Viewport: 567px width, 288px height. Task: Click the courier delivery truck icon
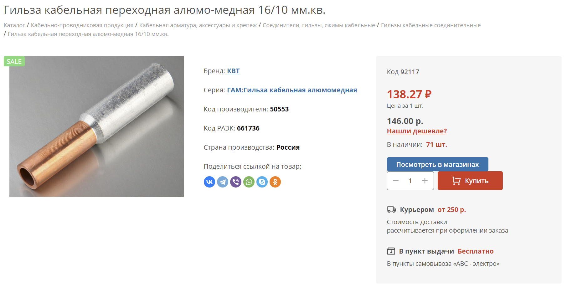coord(392,210)
